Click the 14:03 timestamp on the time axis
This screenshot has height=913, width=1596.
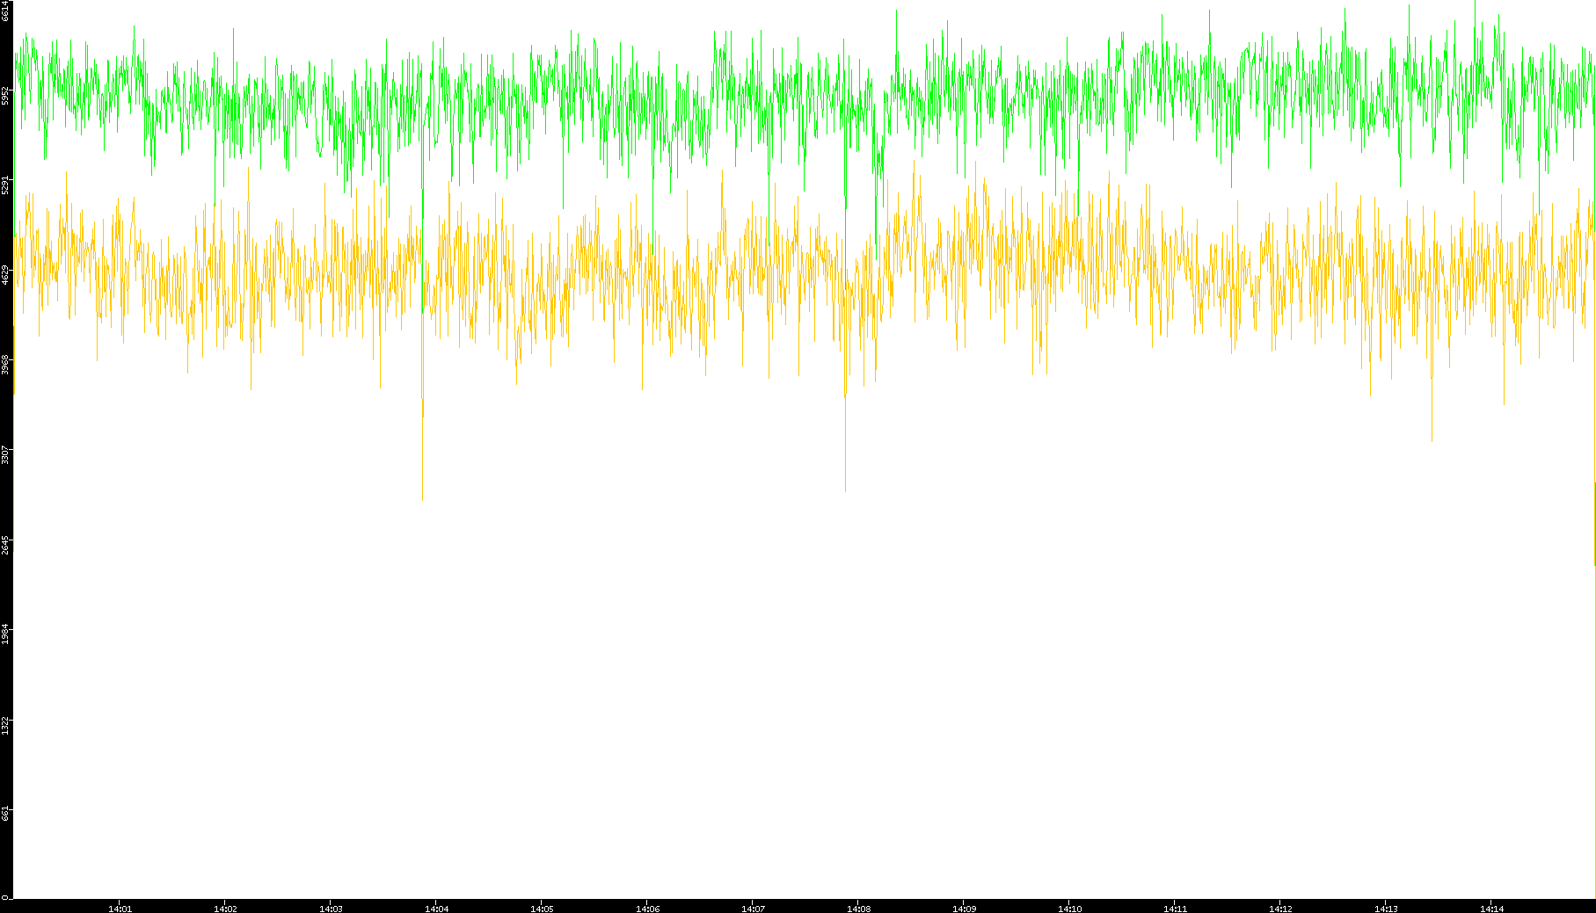point(331,909)
